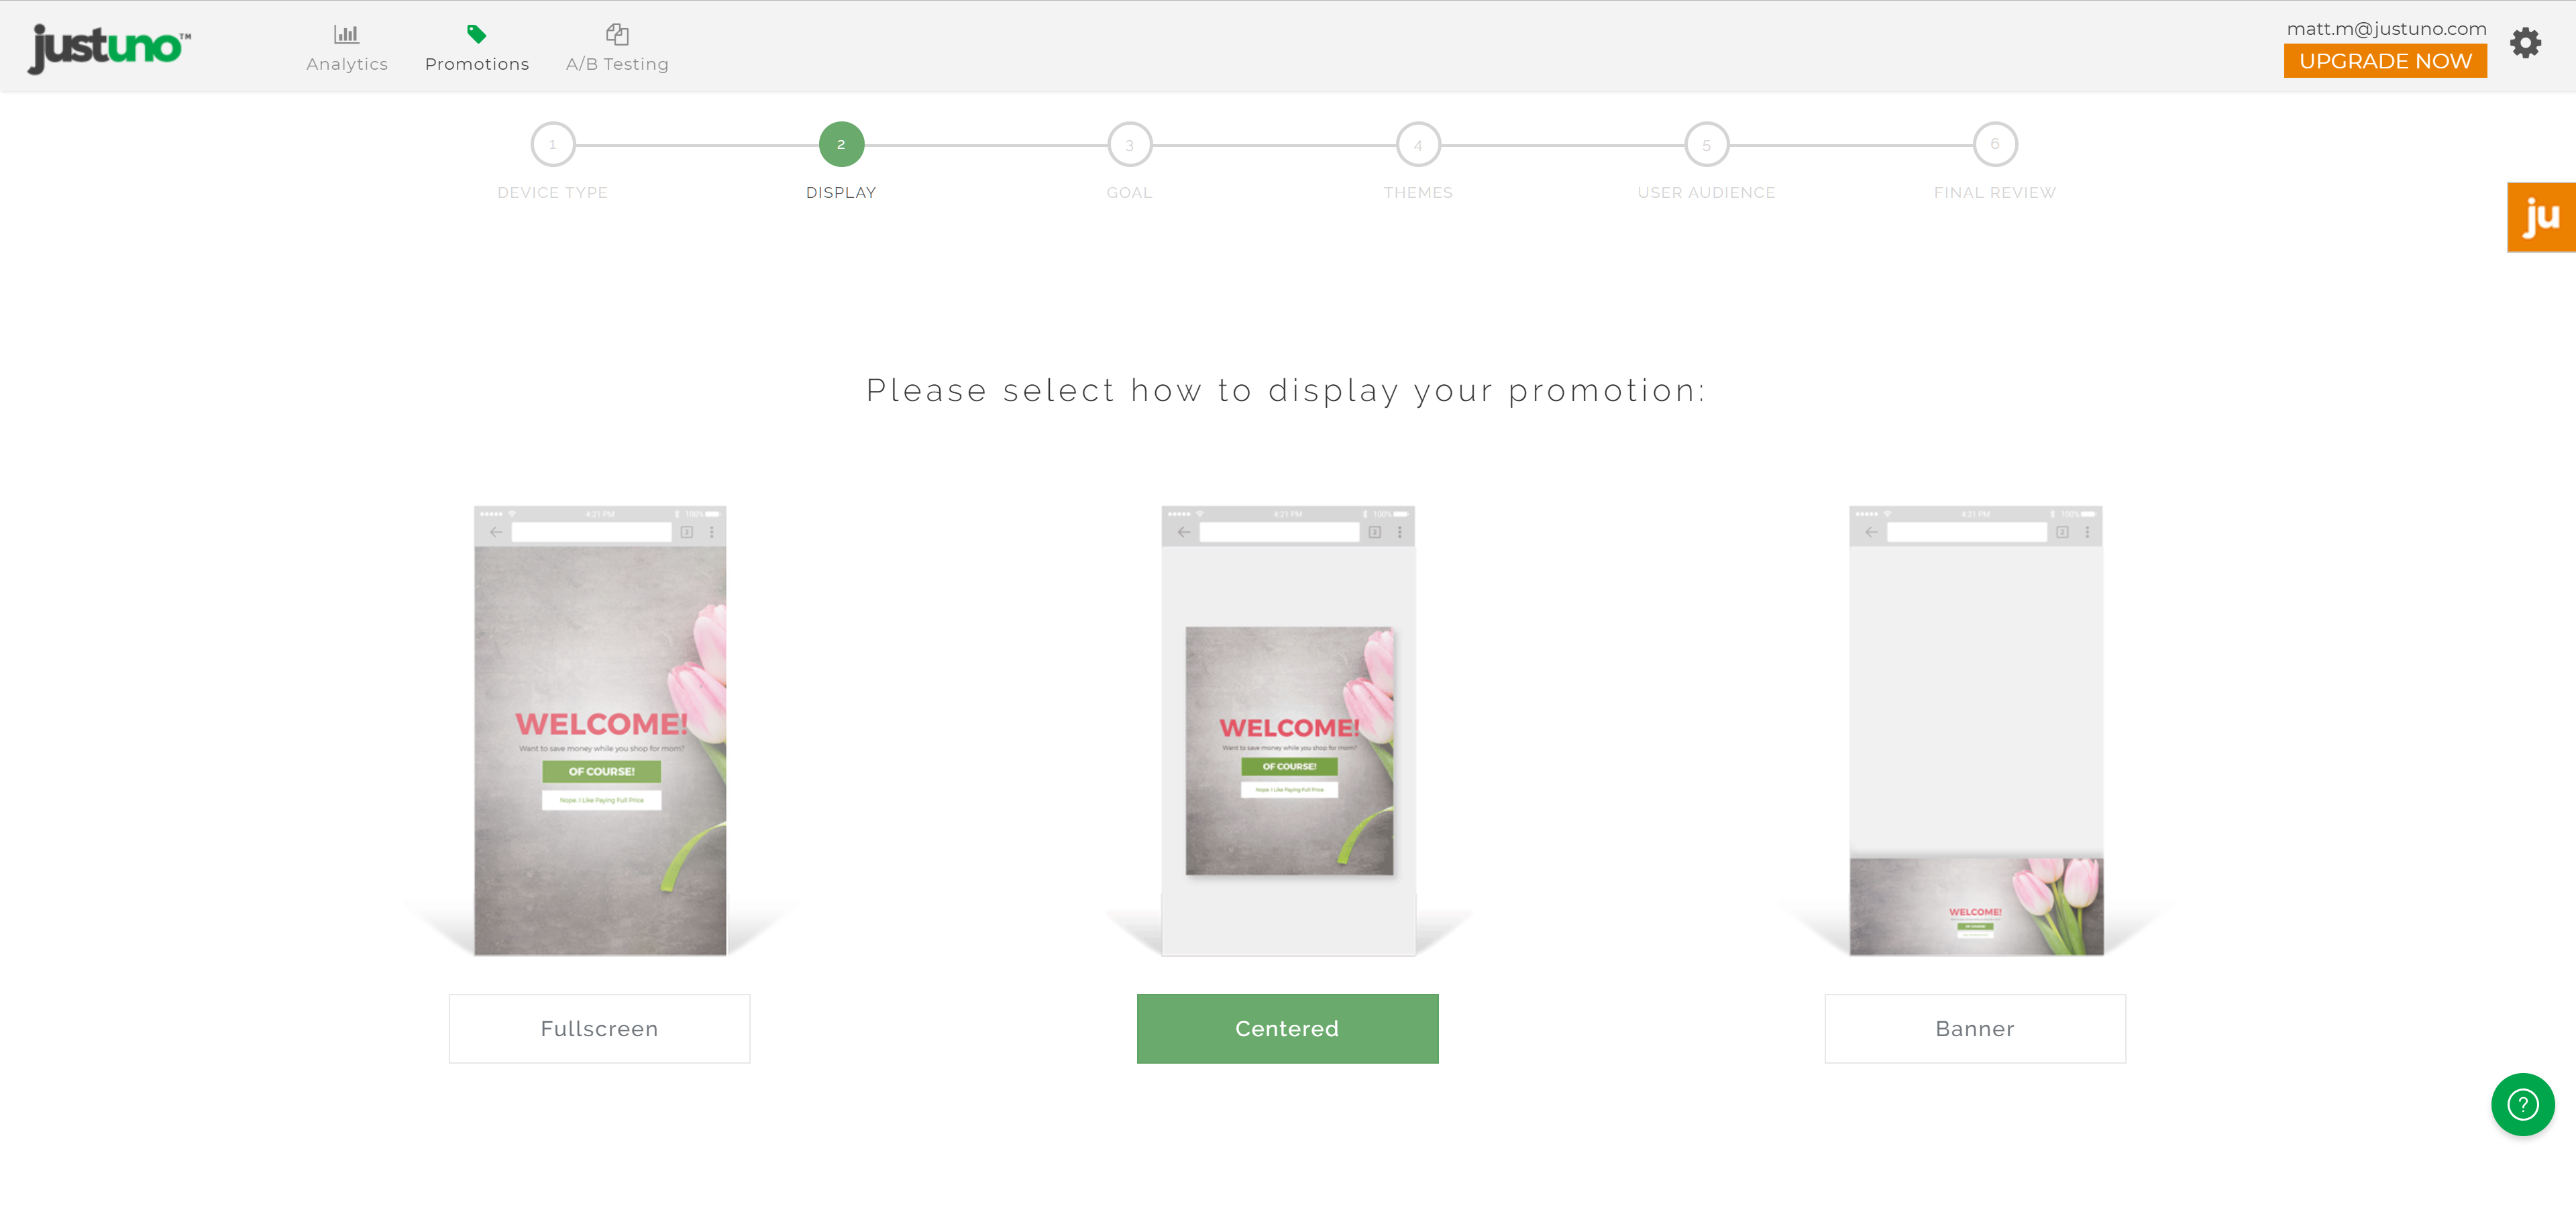
Task: Select the Banner display option
Action: 1973,1028
